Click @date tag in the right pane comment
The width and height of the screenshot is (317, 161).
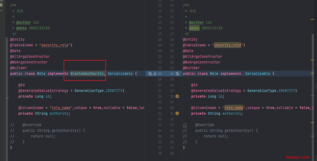coord(194,28)
